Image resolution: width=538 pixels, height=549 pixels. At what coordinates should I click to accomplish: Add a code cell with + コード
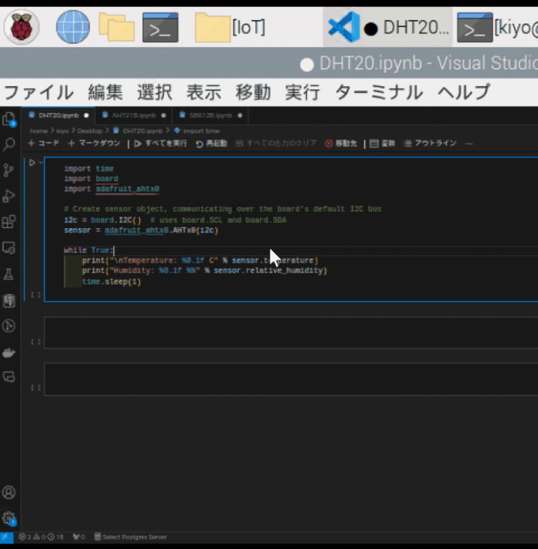pyautogui.click(x=43, y=144)
